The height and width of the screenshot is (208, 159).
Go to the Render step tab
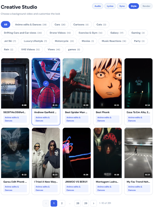pos(146,6)
